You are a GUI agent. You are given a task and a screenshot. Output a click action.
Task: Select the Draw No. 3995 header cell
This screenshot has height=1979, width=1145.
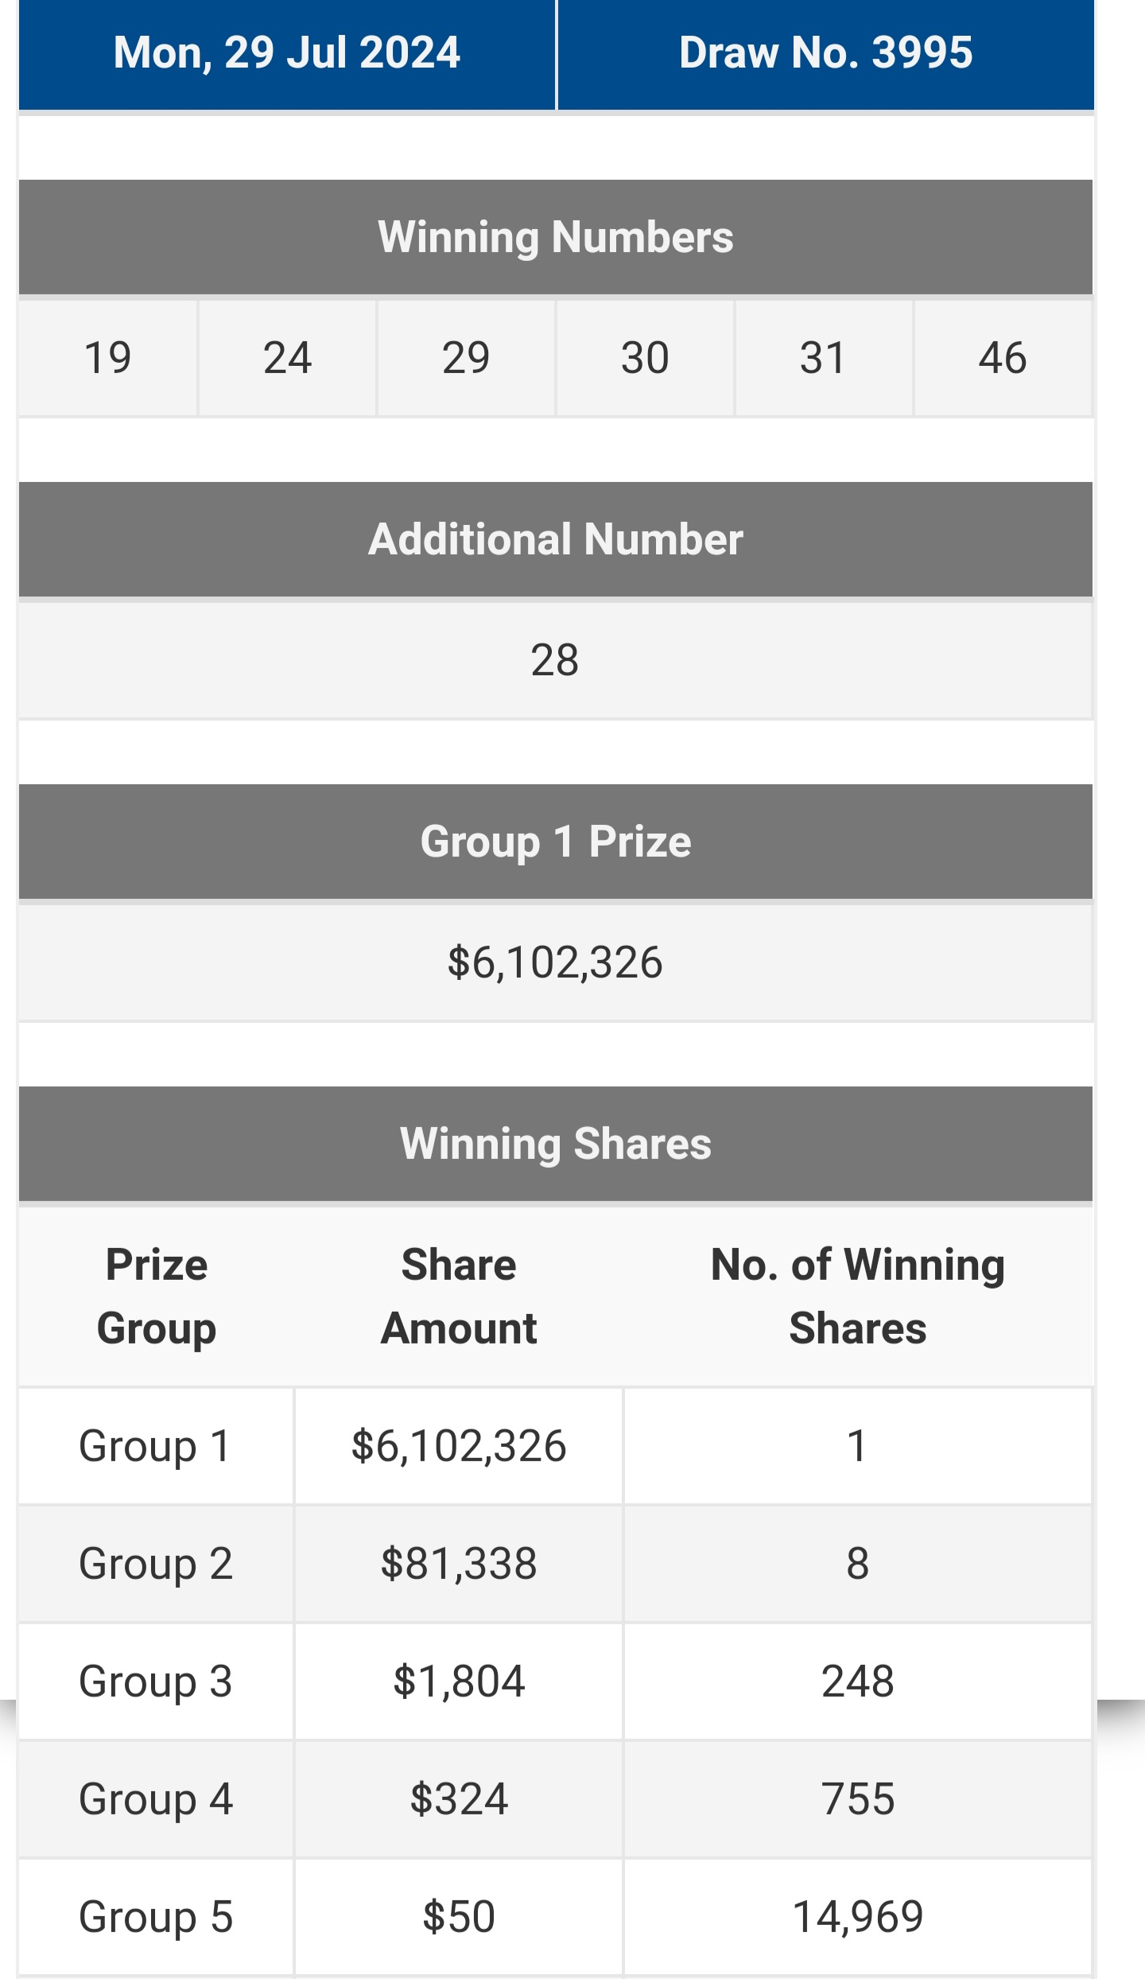(825, 53)
